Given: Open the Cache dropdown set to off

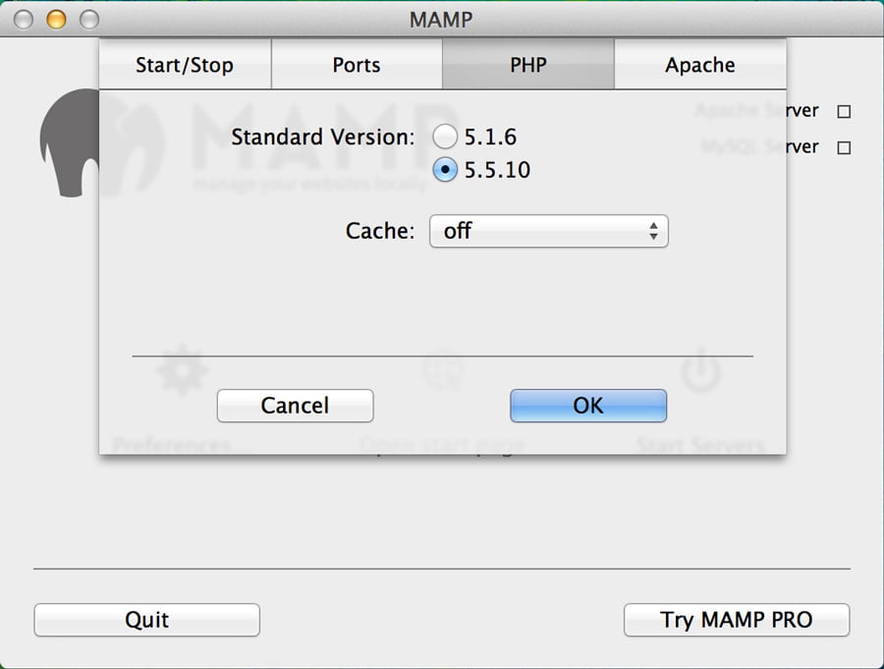Looking at the screenshot, I should 548,231.
